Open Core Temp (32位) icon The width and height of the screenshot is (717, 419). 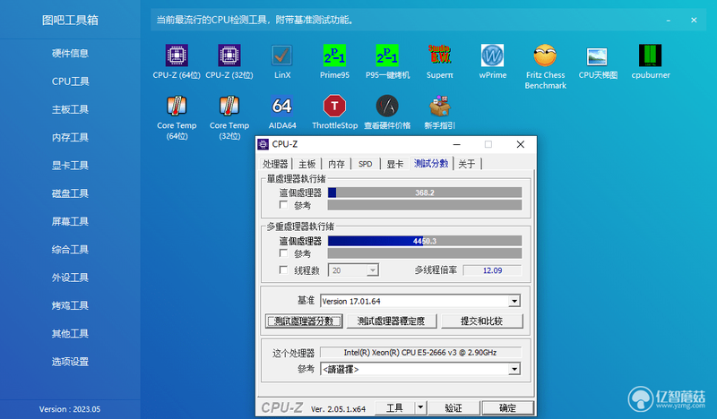(229, 106)
